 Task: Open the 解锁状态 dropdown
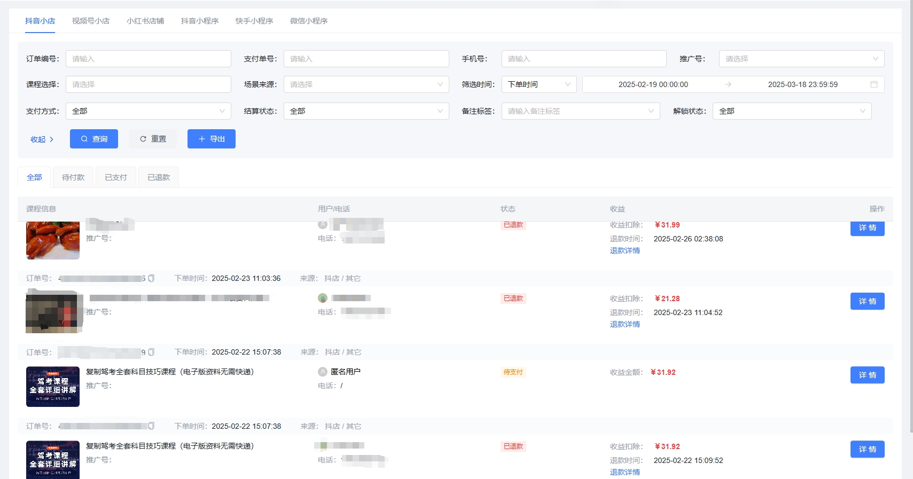pos(791,111)
